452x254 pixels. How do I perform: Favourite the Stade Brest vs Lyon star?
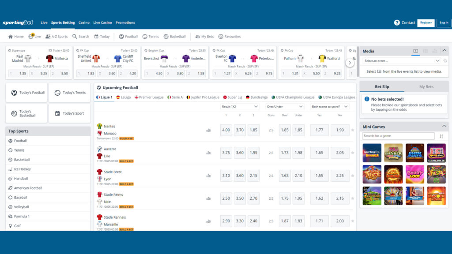353,176
